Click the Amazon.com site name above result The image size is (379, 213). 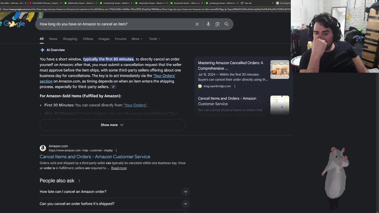58,146
